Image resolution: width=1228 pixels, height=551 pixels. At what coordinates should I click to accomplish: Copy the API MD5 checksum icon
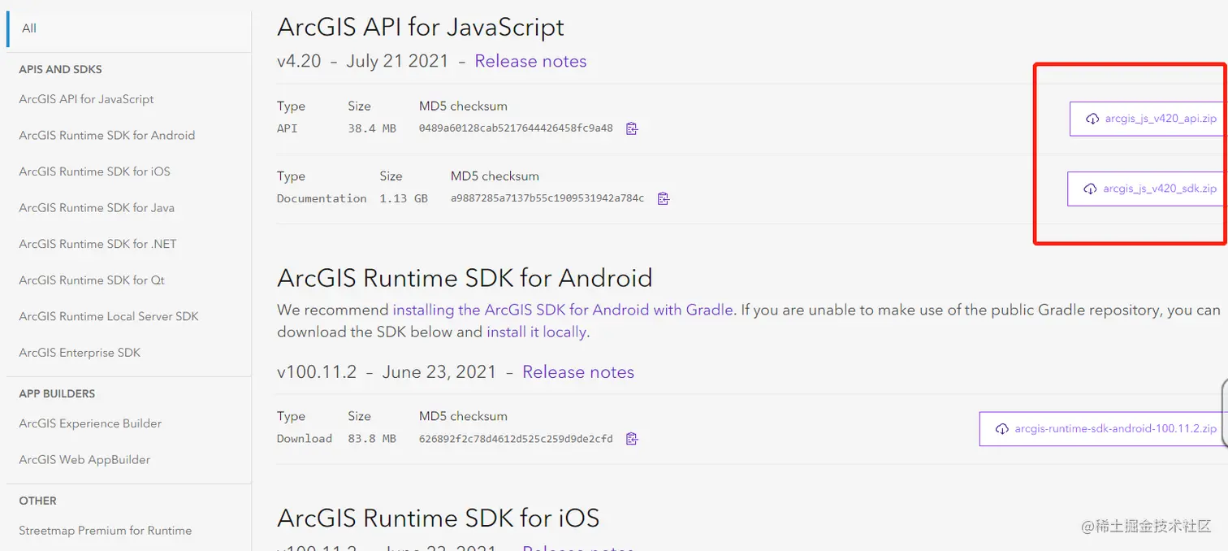[x=632, y=128]
